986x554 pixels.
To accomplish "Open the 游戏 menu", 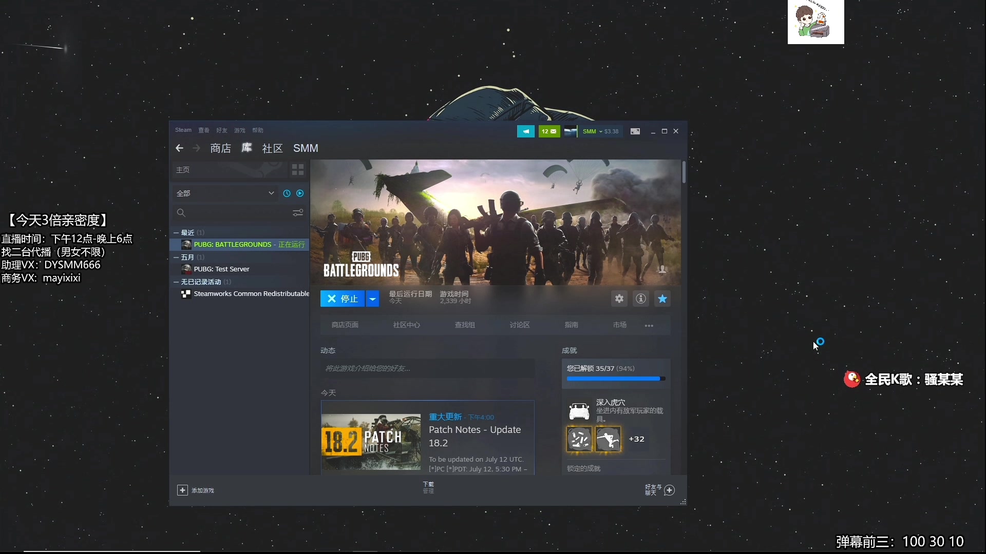I will (x=240, y=130).
